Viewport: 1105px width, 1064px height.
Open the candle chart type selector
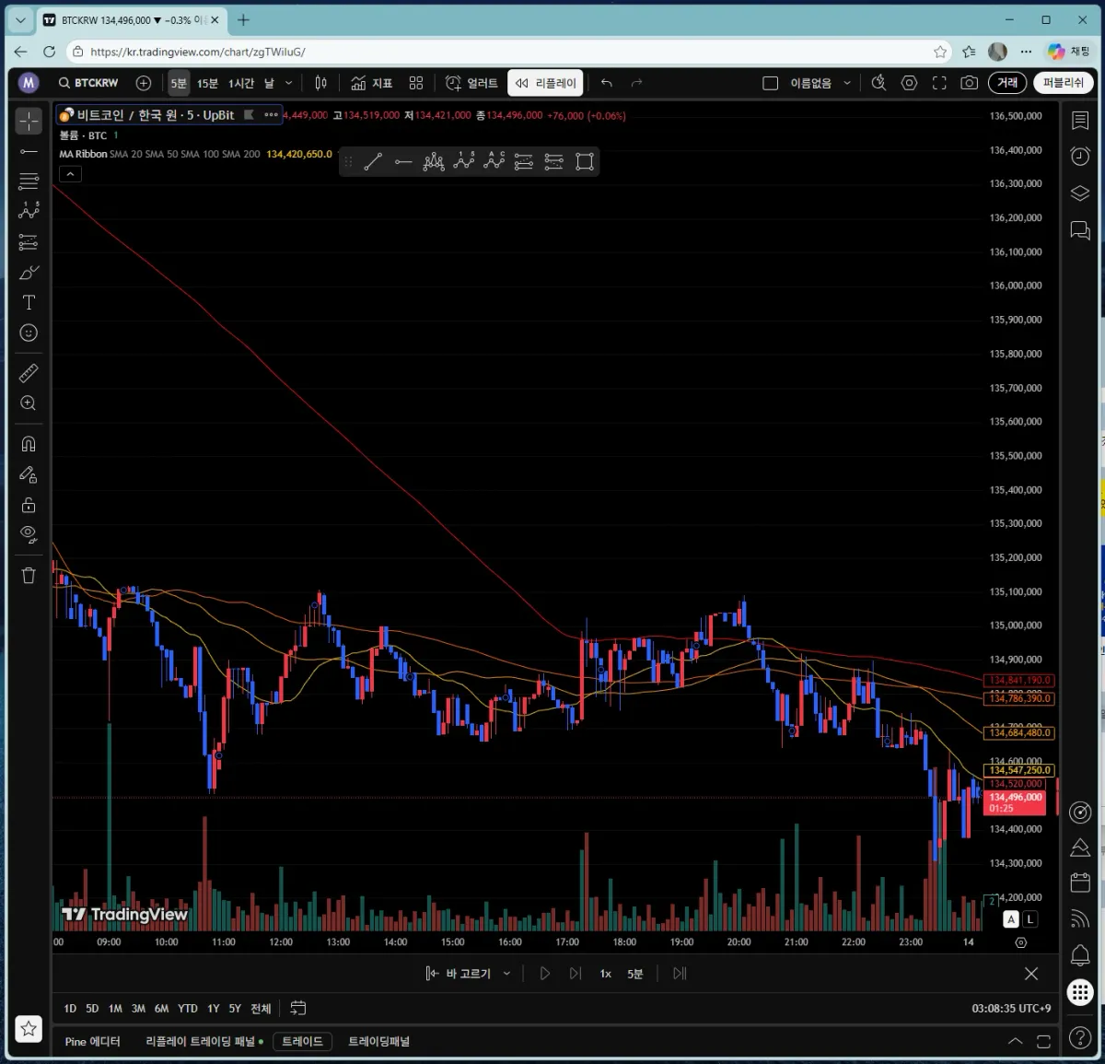click(x=320, y=83)
